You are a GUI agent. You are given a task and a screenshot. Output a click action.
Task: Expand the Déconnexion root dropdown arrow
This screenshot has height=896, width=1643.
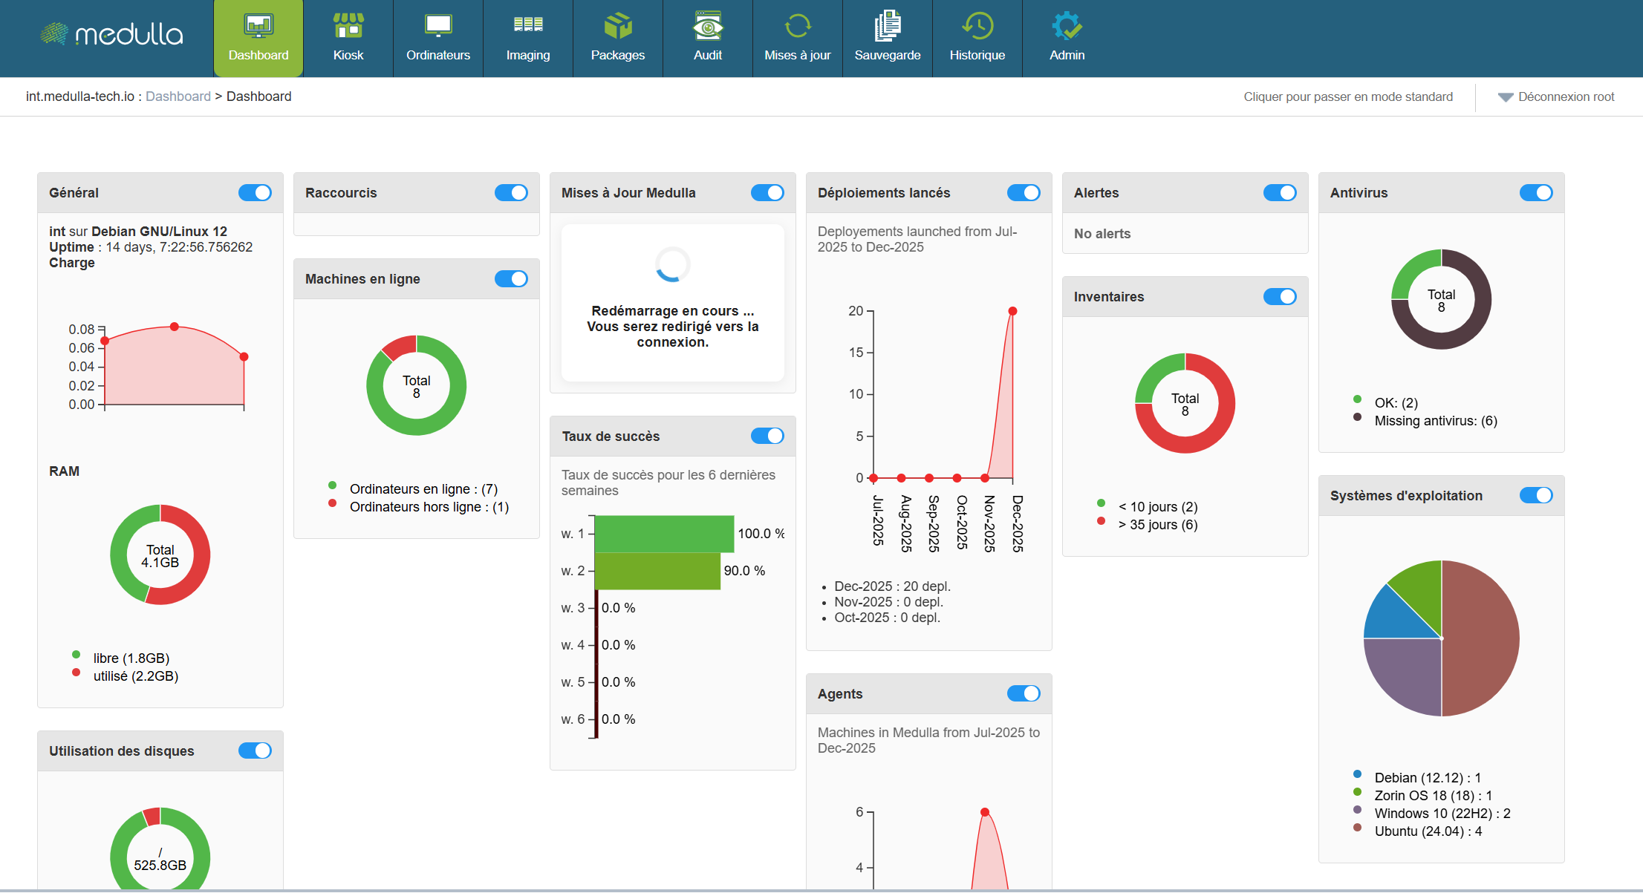(x=1505, y=97)
